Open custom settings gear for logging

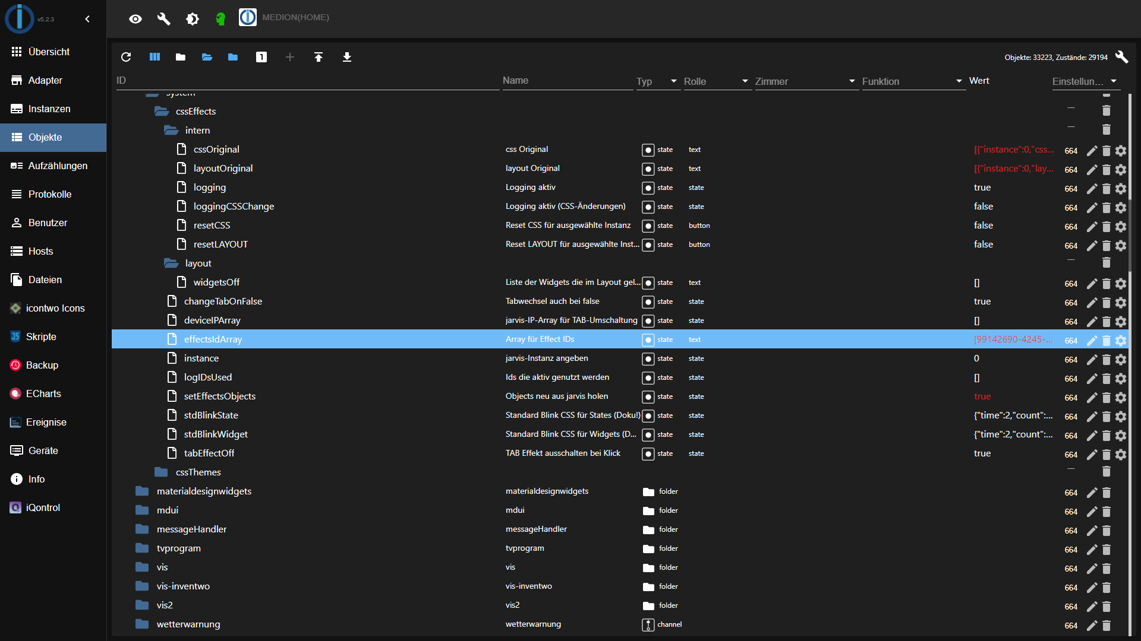[x=1121, y=189]
